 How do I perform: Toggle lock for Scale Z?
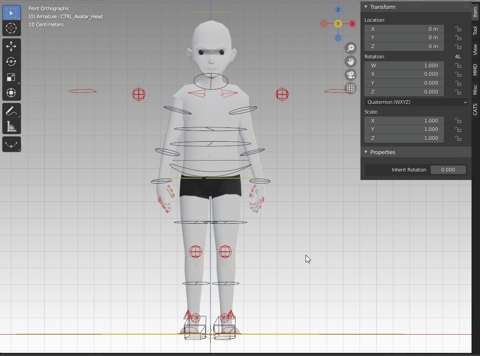click(x=458, y=138)
